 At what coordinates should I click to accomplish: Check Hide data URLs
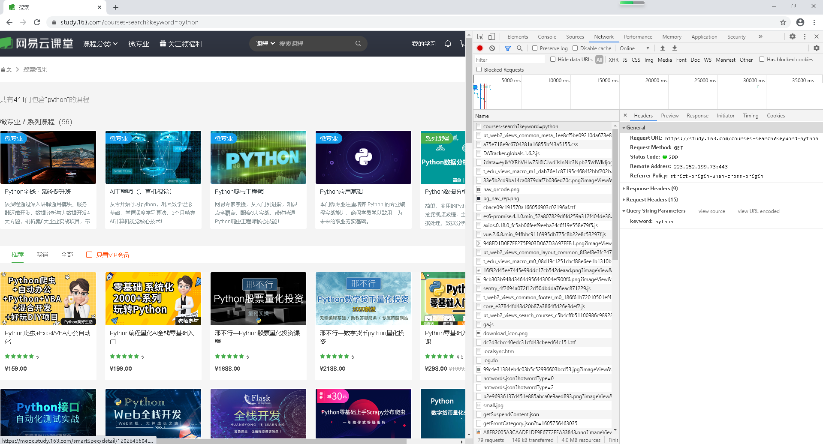[x=553, y=59]
